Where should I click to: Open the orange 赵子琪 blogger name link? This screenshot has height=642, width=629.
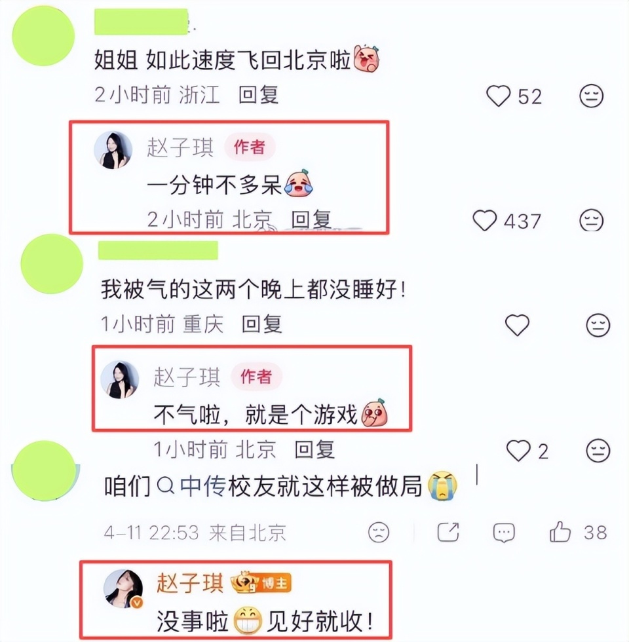[x=189, y=583]
